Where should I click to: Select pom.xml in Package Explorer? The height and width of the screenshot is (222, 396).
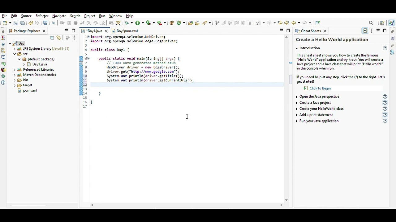pos(30,90)
